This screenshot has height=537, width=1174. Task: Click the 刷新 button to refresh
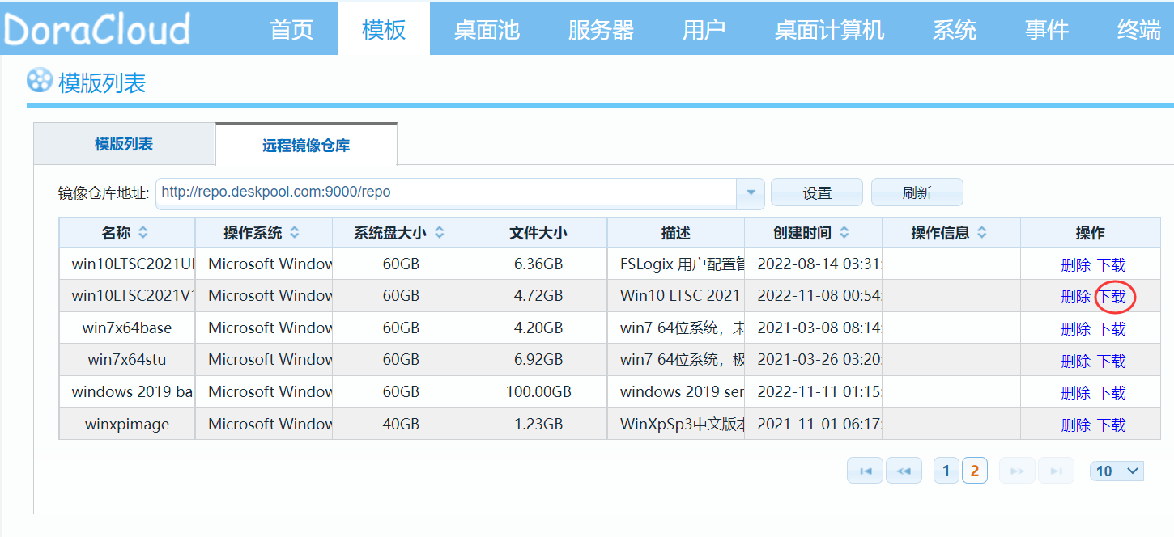tap(916, 192)
